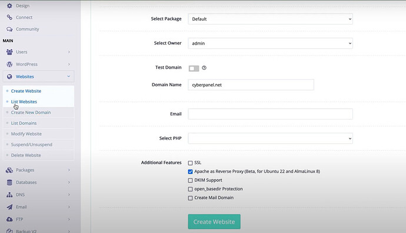Expand the Packages menu chevron
Image resolution: width=406 pixels, height=233 pixels.
pyautogui.click(x=69, y=170)
